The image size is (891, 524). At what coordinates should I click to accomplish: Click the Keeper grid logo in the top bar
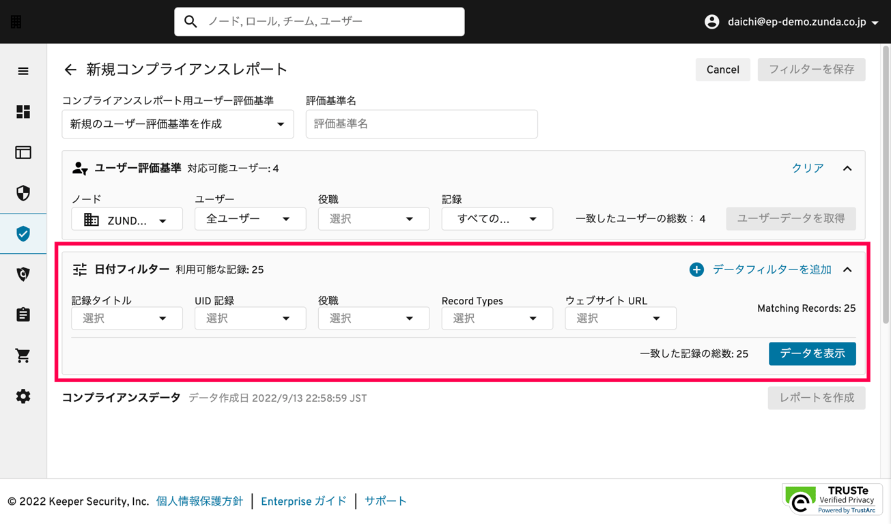[x=15, y=21]
